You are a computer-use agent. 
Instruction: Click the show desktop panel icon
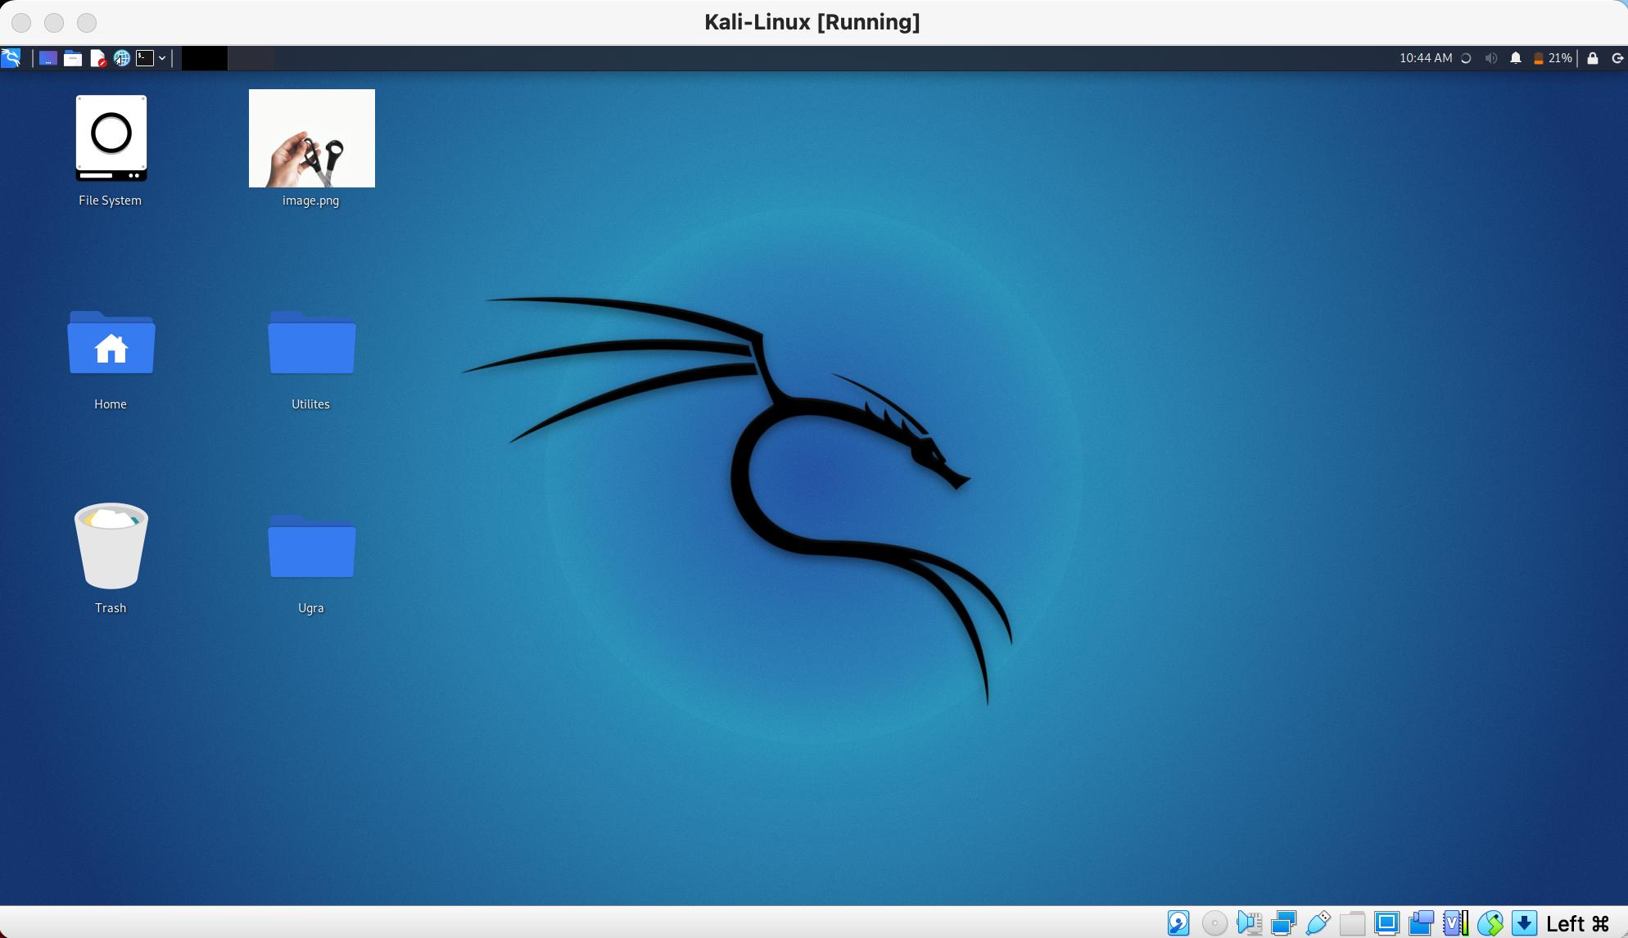click(48, 58)
